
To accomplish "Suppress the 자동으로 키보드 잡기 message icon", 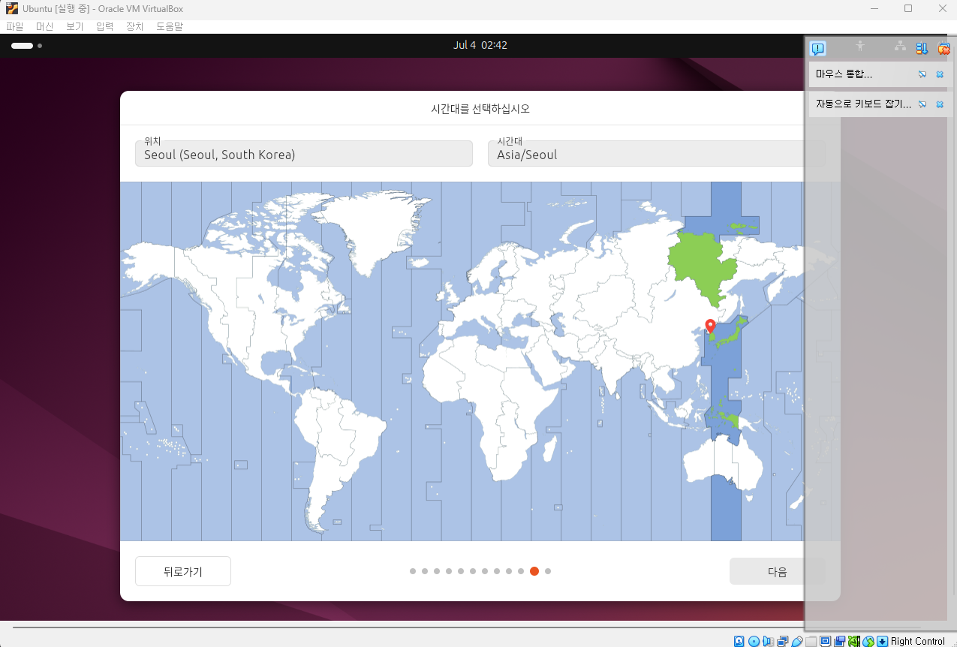I will (922, 104).
